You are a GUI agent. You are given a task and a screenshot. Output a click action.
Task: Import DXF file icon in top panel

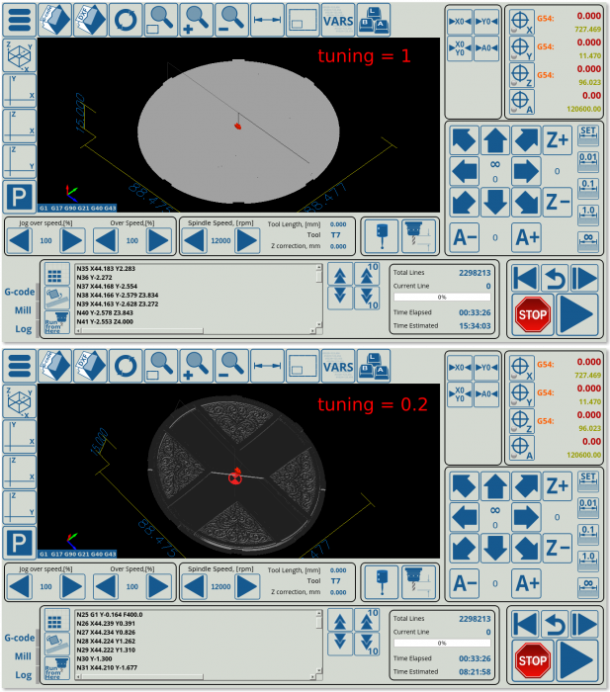(90, 20)
